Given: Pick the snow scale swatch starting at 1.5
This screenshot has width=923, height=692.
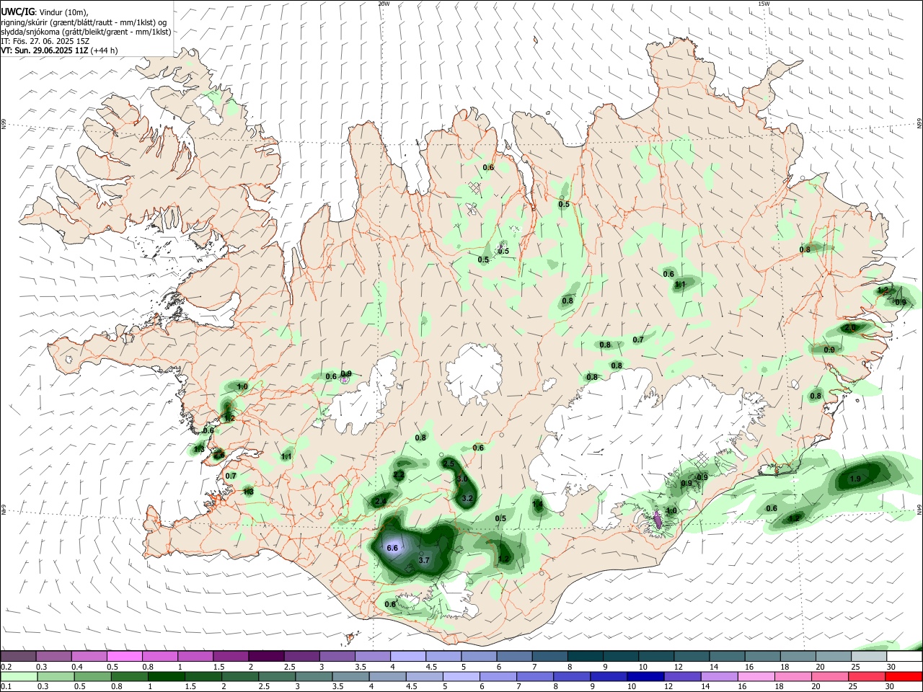Looking at the screenshot, I should click(230, 657).
